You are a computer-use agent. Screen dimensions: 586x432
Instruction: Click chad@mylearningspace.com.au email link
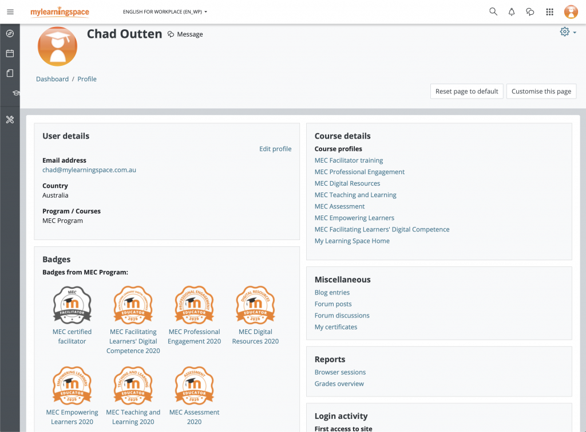click(89, 170)
